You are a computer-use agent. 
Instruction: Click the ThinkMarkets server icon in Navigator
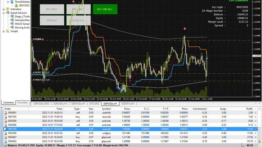point(12,2)
